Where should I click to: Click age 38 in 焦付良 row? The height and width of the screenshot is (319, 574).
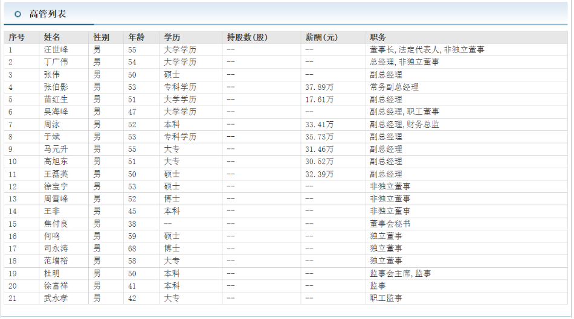tap(132, 224)
